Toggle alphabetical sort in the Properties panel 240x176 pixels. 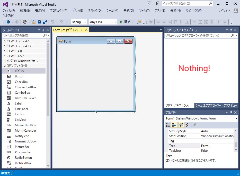174,125
